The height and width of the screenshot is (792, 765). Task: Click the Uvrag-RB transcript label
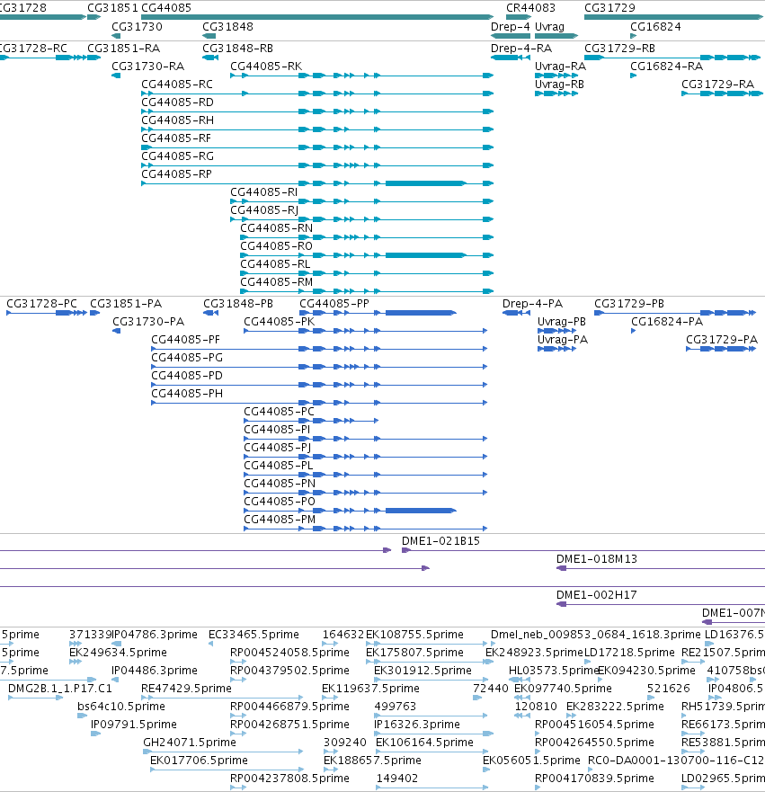(x=559, y=85)
